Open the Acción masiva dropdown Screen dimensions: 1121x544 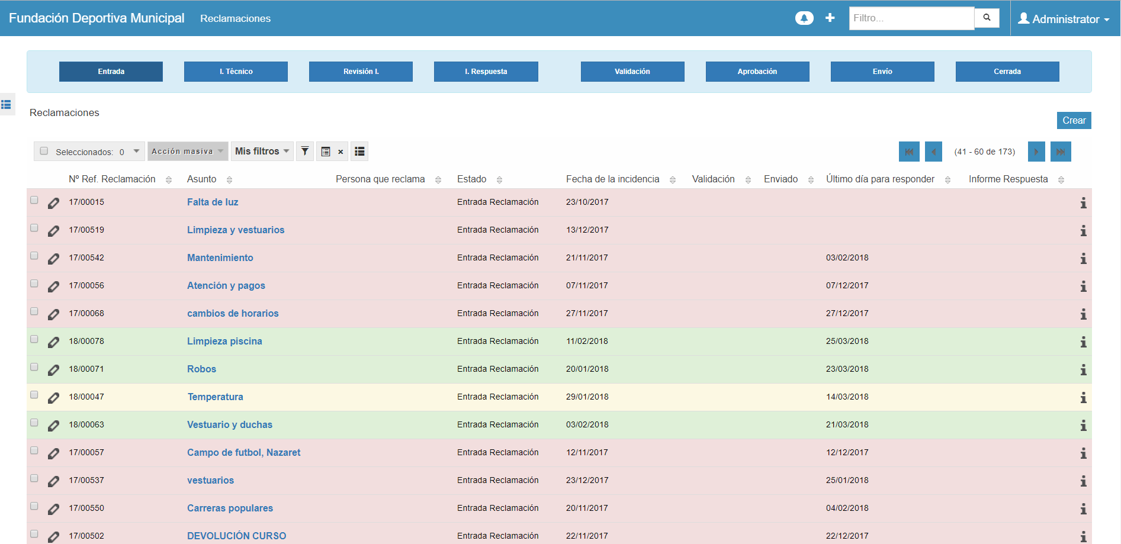pos(187,151)
